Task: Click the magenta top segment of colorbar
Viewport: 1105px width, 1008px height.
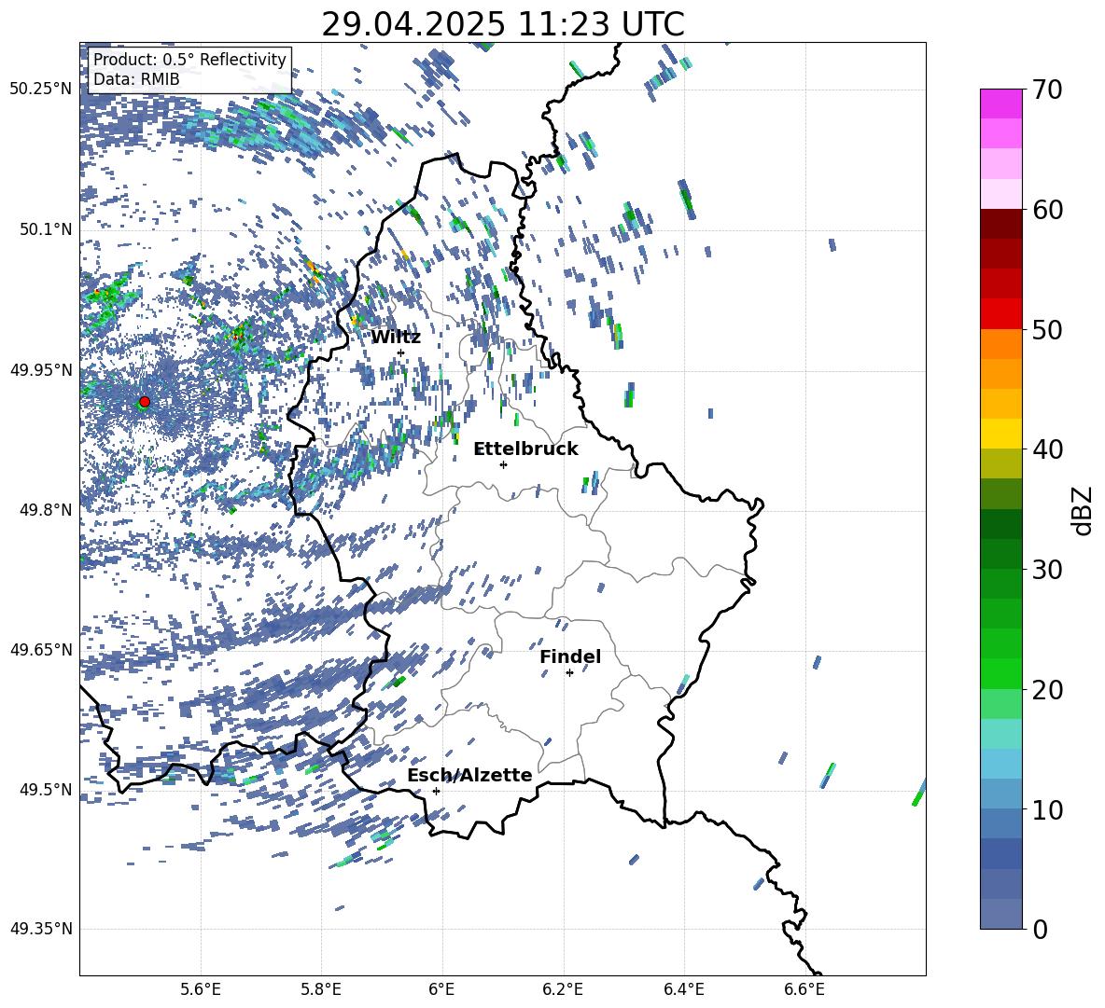Action: pos(1000,104)
